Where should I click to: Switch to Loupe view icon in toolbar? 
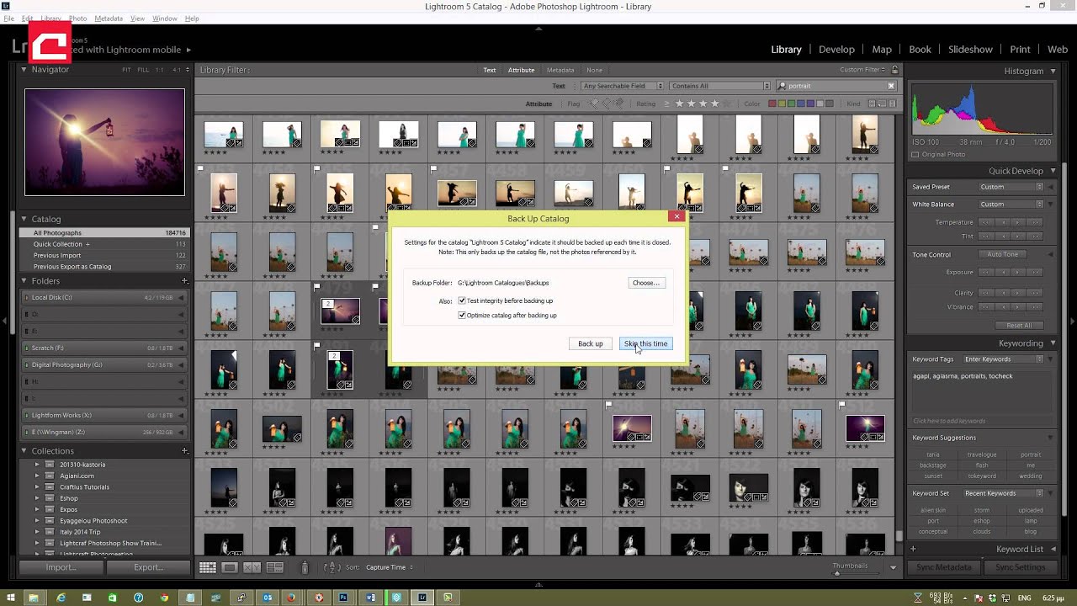[229, 568]
